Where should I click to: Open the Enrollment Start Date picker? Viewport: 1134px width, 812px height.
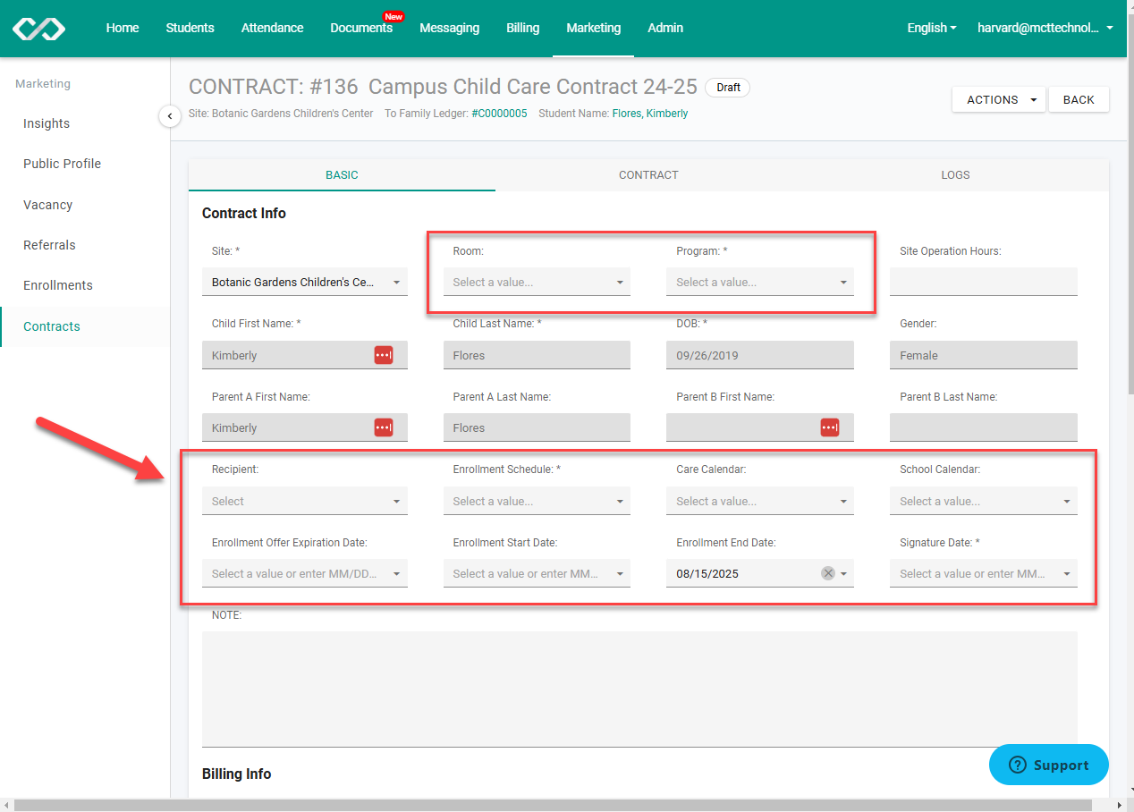click(x=537, y=573)
